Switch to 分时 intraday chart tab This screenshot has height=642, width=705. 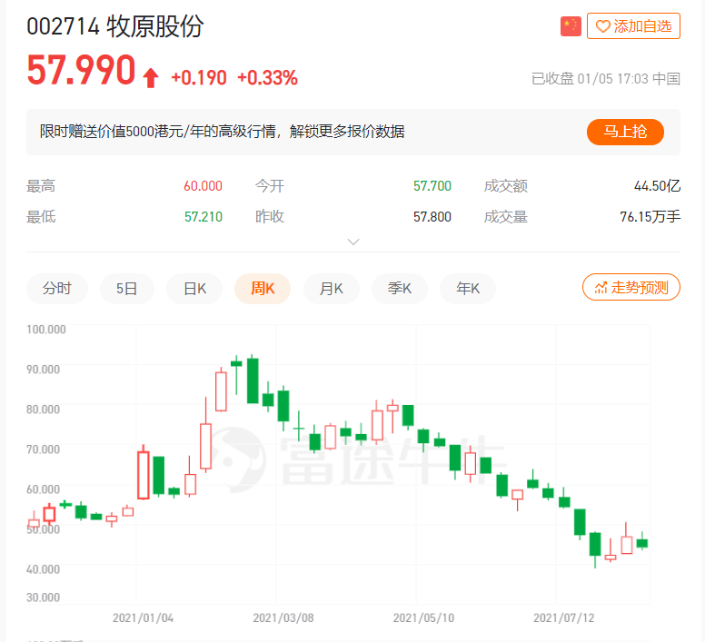tap(57, 289)
